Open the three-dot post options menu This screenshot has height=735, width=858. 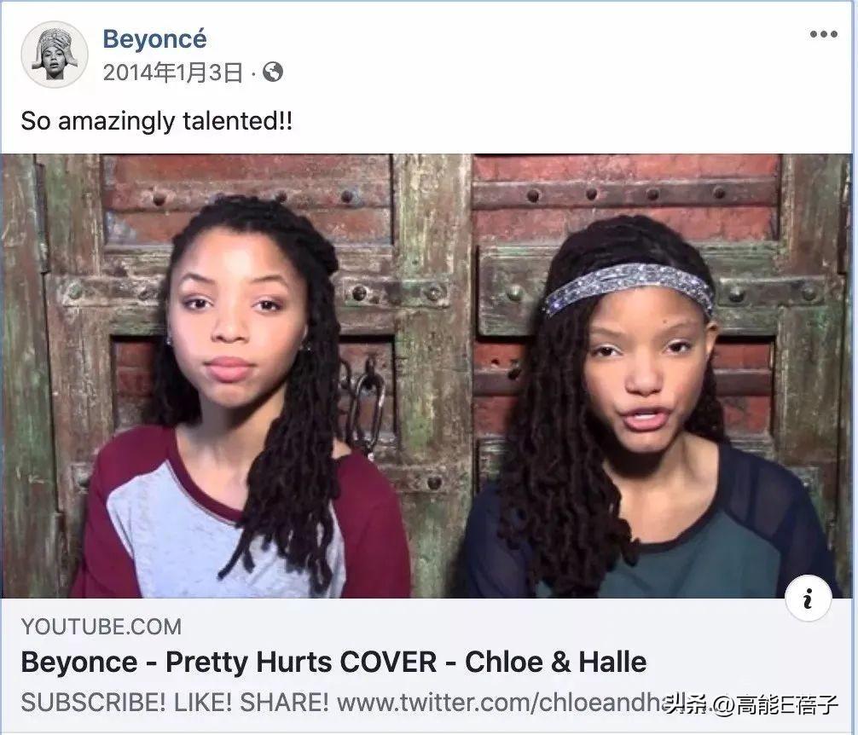tap(824, 34)
